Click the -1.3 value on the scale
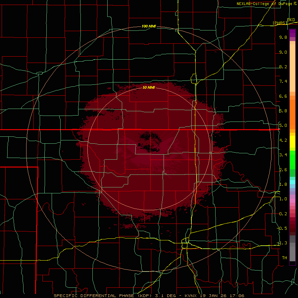298x298 pixels. 282,243
